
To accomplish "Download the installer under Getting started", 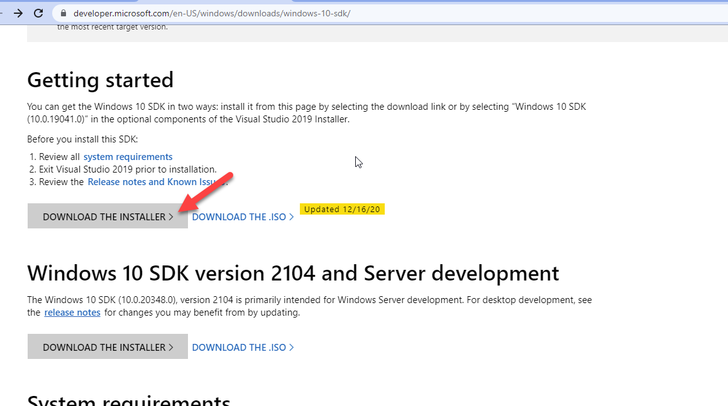I will tap(108, 216).
